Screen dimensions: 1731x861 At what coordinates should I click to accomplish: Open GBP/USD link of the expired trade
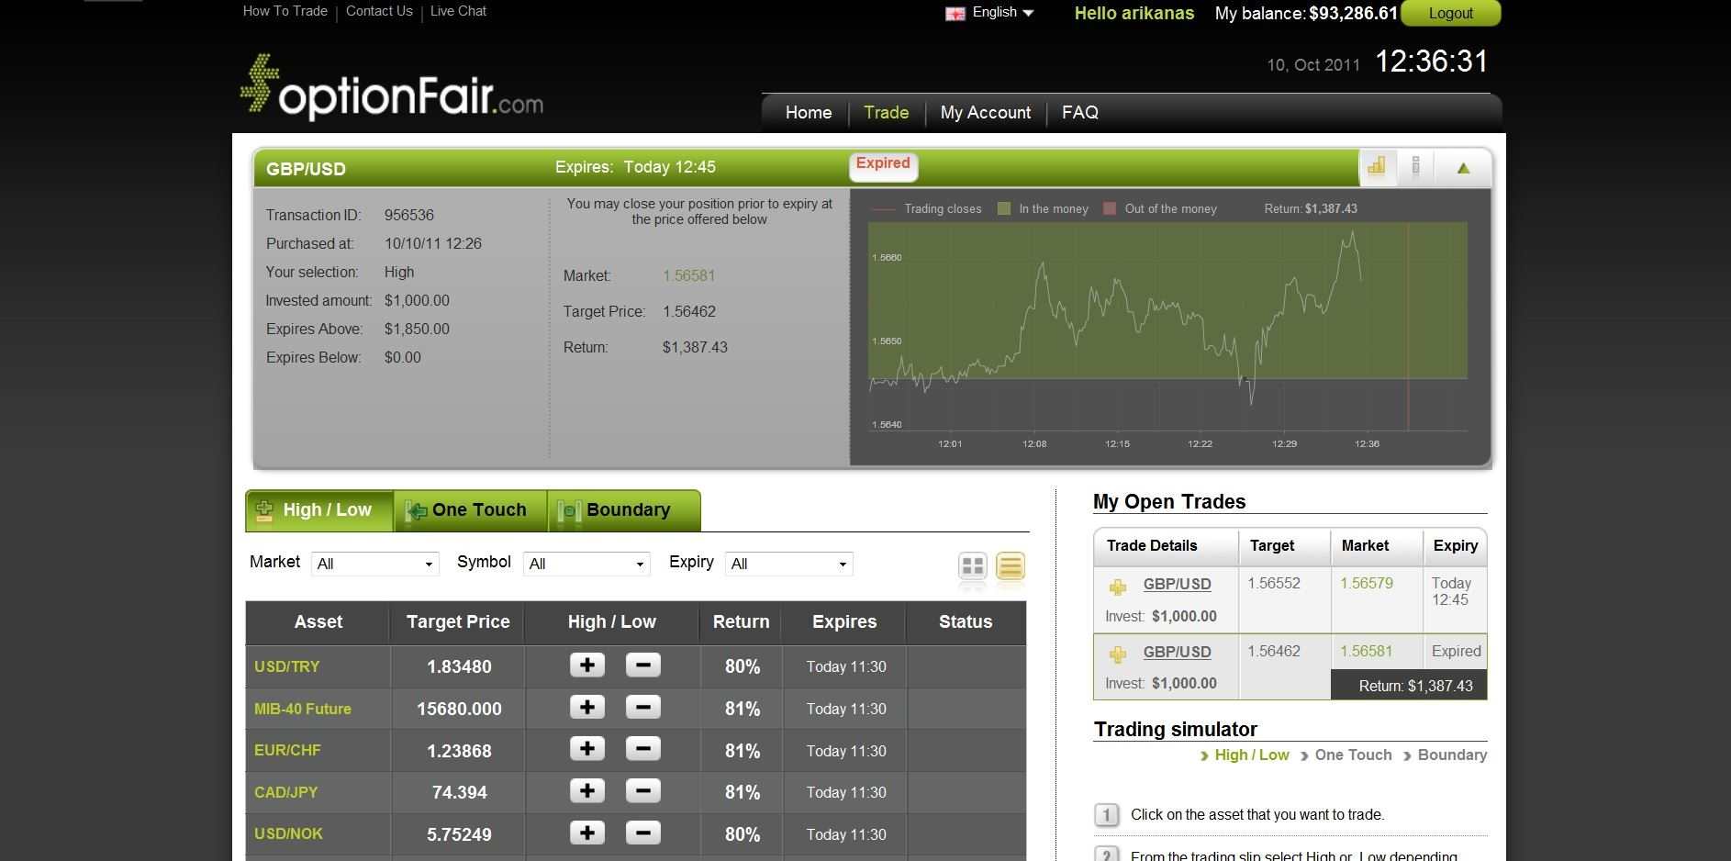(x=1177, y=652)
